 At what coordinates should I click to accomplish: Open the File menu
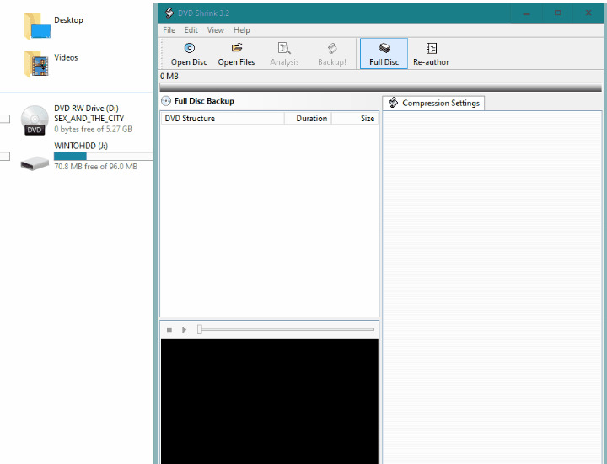coord(169,30)
